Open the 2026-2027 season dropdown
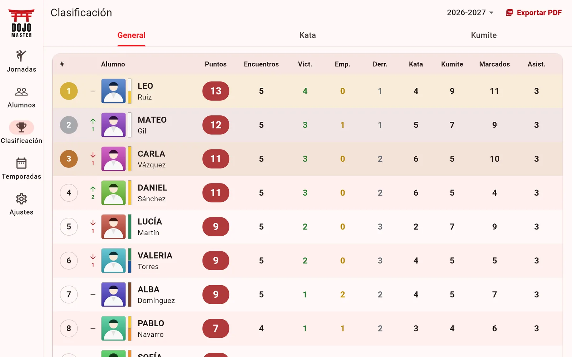Screen dimensions: 572x357 (x=470, y=12)
